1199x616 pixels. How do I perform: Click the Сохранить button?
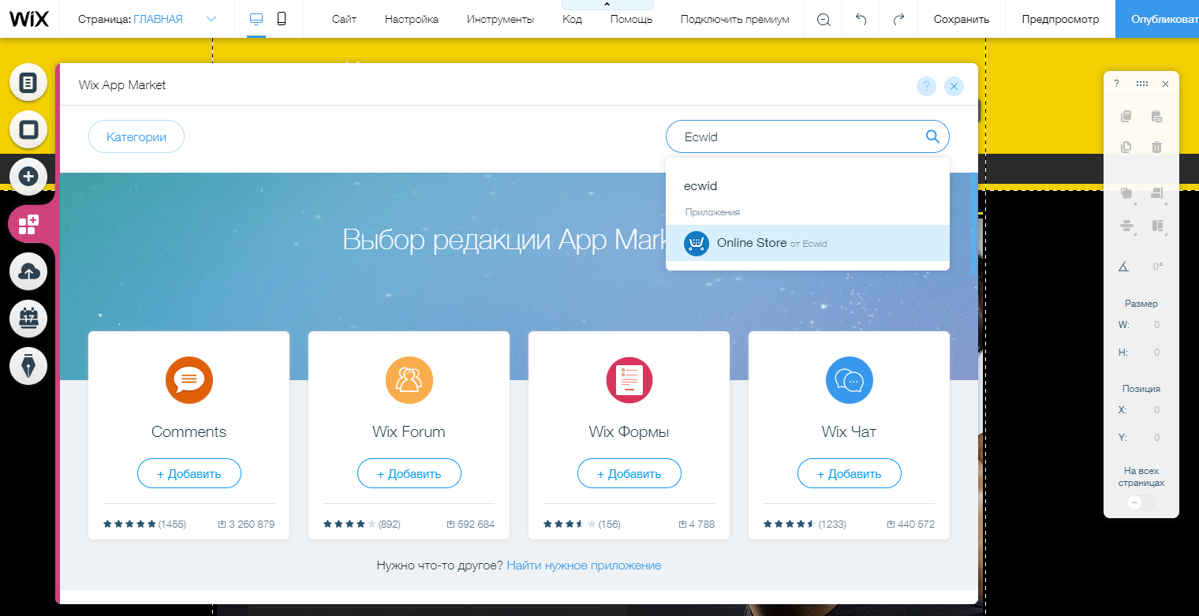[x=961, y=19]
